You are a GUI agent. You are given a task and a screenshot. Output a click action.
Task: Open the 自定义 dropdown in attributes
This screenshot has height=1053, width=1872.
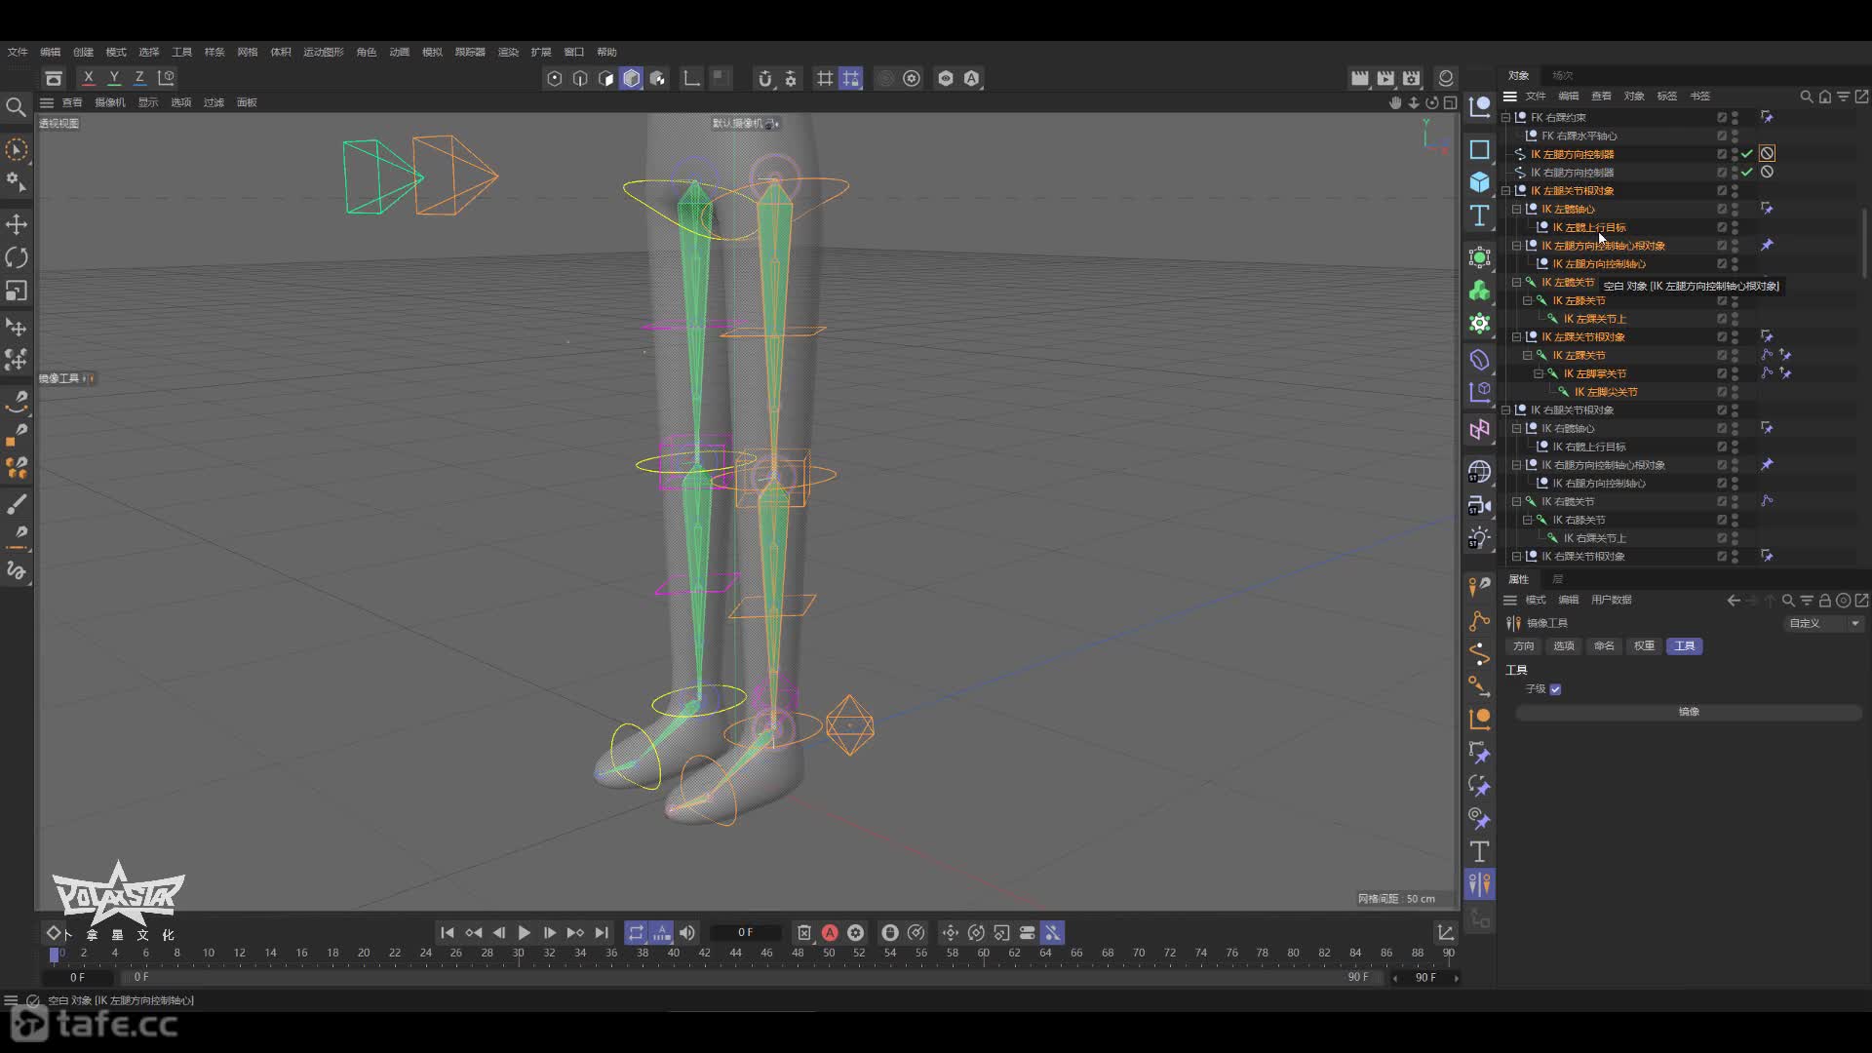1824,623
